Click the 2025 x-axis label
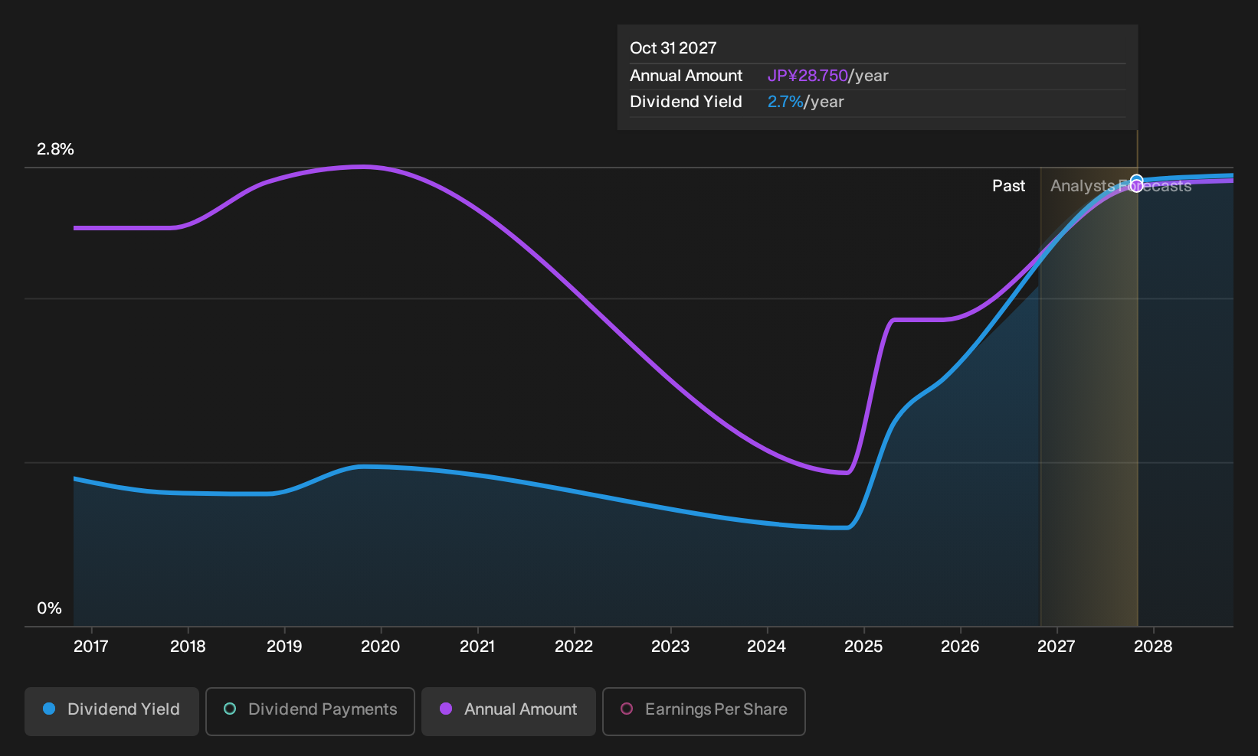The image size is (1258, 756). point(863,647)
